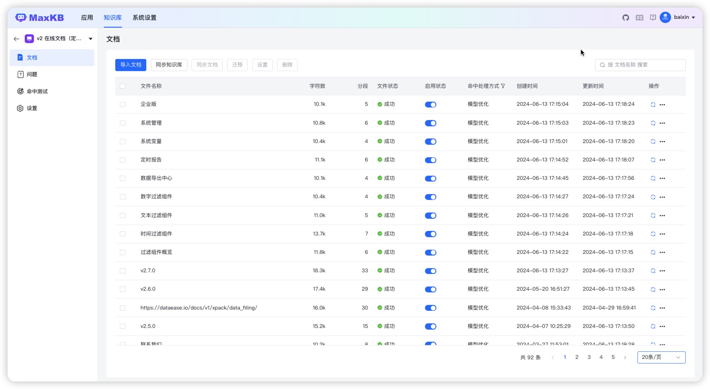Viewport: 710px width, 389px height.
Task: Click the 导入文档 button
Action: click(x=130, y=65)
